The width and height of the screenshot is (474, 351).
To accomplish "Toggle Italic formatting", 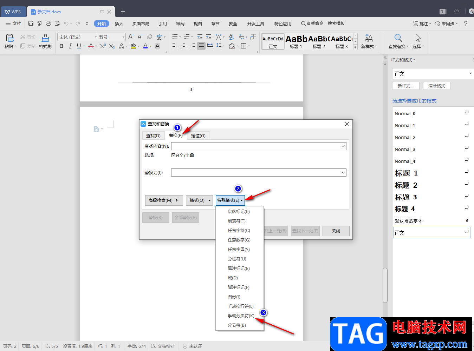I will (70, 46).
